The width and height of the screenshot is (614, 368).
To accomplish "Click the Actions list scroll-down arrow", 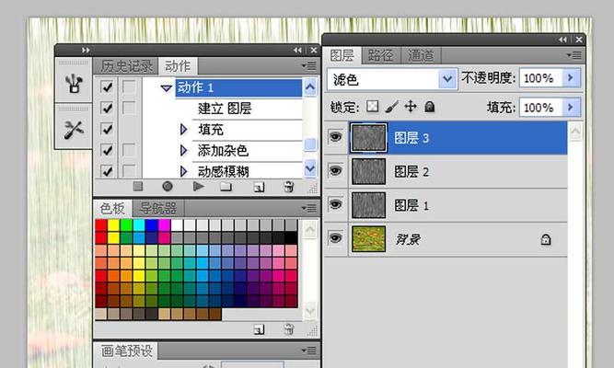I will [310, 168].
